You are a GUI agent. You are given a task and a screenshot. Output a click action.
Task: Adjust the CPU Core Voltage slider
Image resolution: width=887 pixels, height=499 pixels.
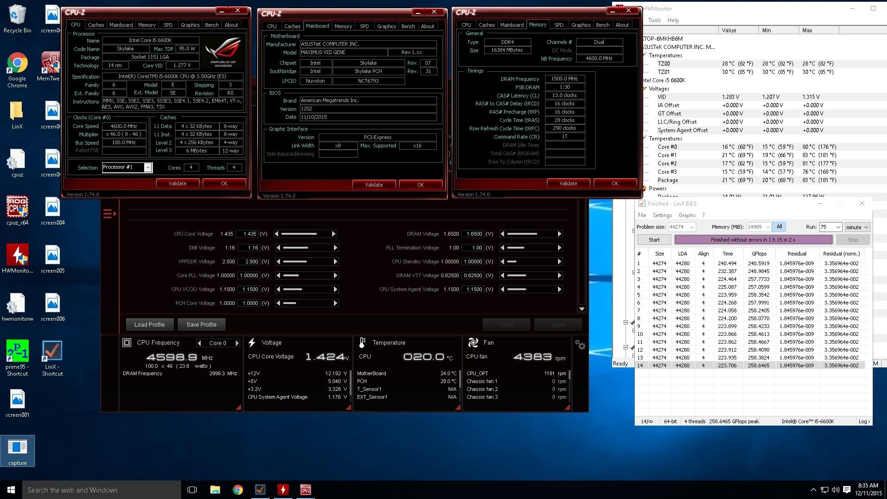tap(305, 234)
